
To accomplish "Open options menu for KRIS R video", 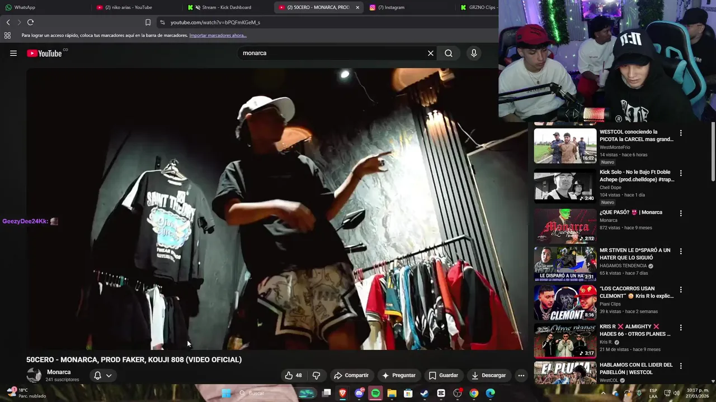I will coord(681,328).
